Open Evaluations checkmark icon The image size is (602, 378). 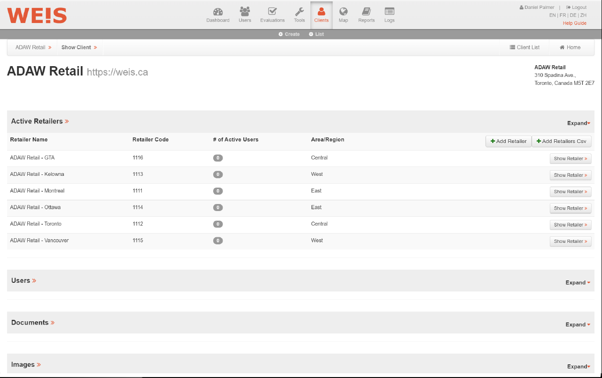(x=272, y=12)
